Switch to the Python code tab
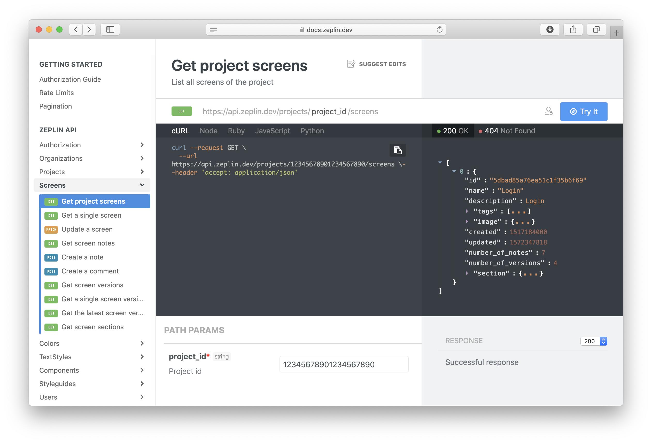The height and width of the screenshot is (444, 652). tap(312, 131)
